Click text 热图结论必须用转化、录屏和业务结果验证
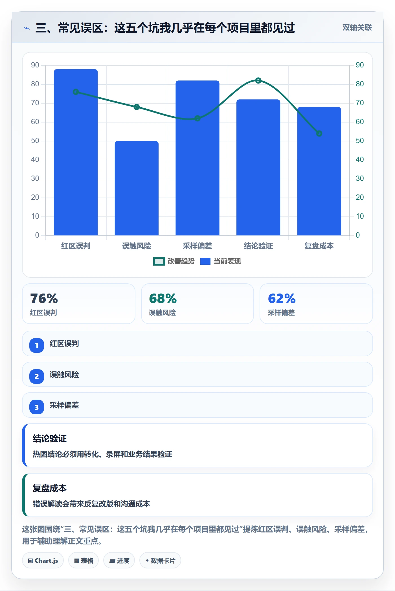 (x=102, y=454)
